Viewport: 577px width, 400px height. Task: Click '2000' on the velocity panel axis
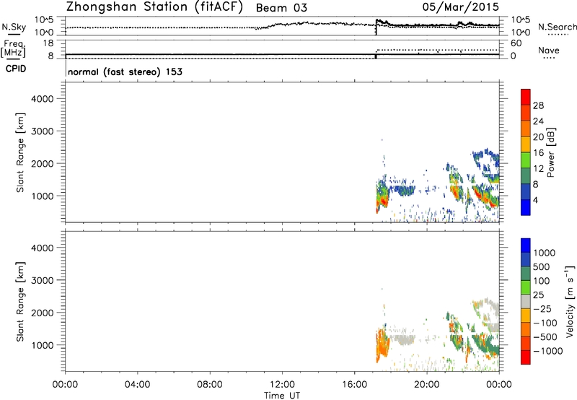42,313
